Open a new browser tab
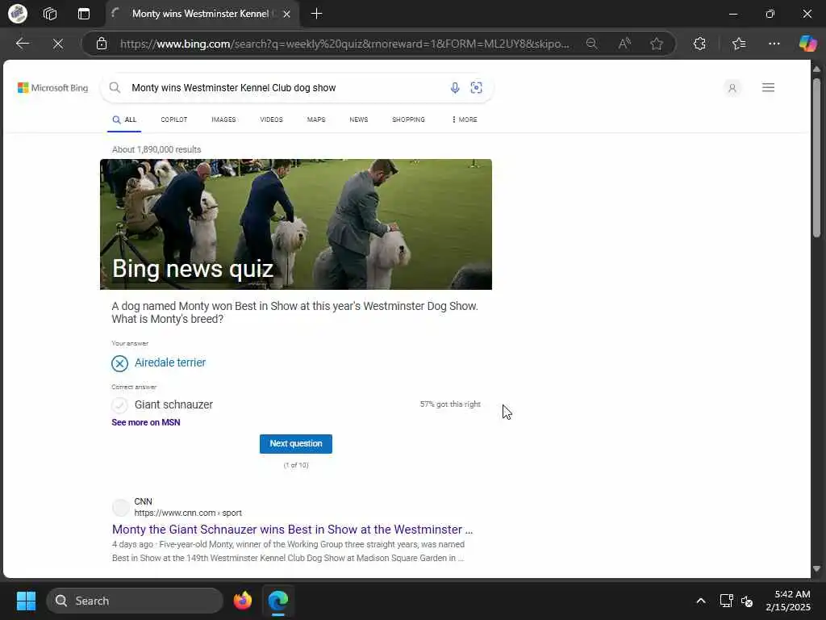The image size is (826, 620). pos(316,14)
